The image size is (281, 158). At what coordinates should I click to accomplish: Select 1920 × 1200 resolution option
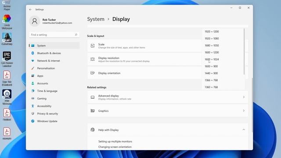212,32
